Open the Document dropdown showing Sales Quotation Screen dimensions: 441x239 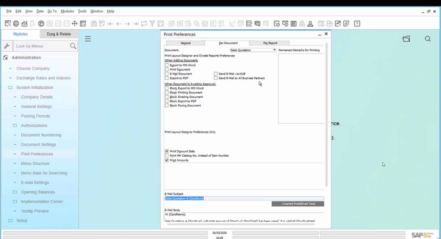[x=253, y=50]
